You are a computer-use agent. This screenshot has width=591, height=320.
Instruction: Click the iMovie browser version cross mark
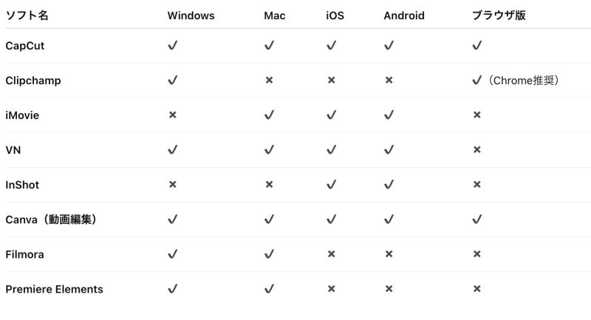point(476,115)
